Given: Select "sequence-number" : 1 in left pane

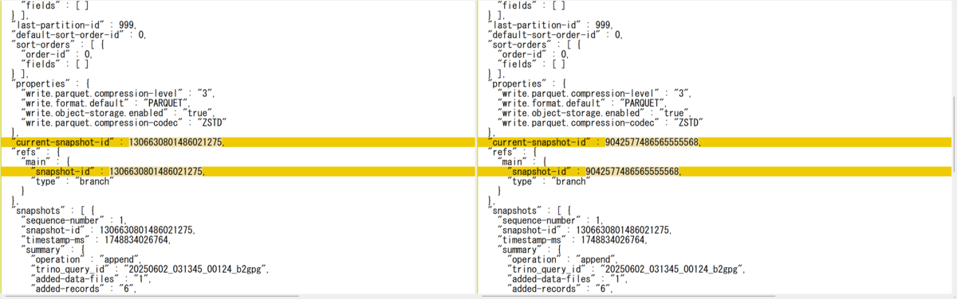Looking at the screenshot, I should click(x=74, y=219).
